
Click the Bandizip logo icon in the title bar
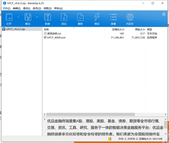(5, 3)
